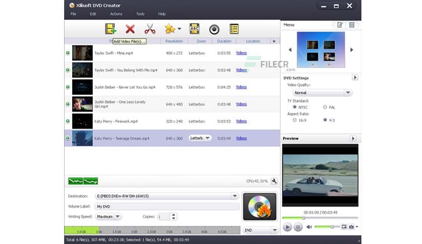The height and width of the screenshot is (244, 422).
Task: Open CPU settings wrench icon
Action: 274,181
